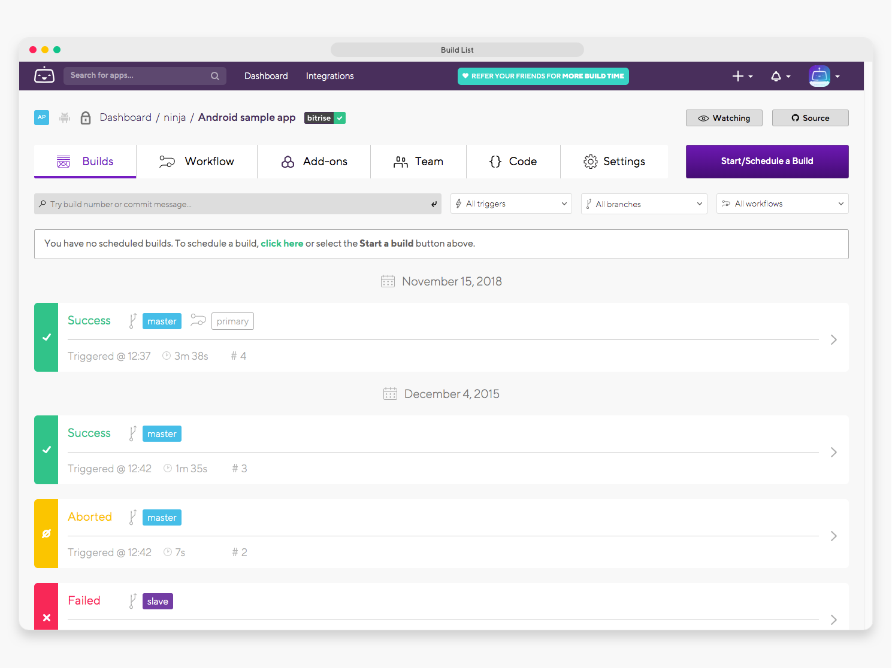Click the master branch tag on build #4
This screenshot has height=668, width=892.
pos(162,321)
